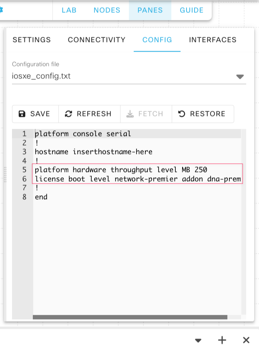This screenshot has height=348, width=259.
Task: Switch to the SETTINGS tab
Action: tap(32, 40)
